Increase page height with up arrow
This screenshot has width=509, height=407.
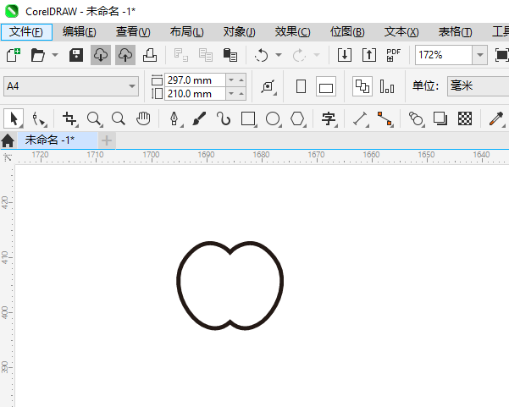tap(241, 94)
